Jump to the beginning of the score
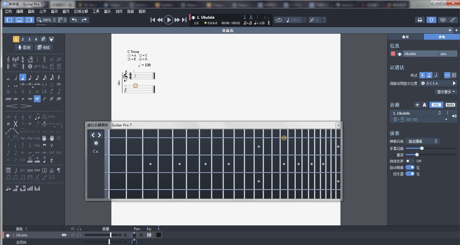Viewport: 460px width, 245px height. tap(153, 20)
